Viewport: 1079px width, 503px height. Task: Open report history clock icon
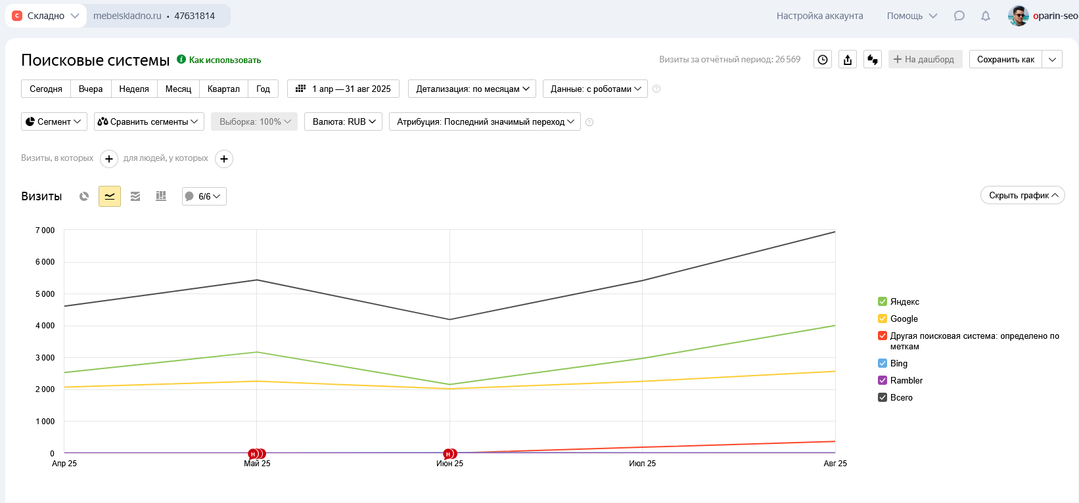823,60
